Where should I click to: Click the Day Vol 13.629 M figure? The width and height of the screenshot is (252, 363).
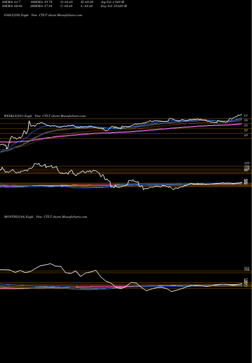tap(113, 6)
